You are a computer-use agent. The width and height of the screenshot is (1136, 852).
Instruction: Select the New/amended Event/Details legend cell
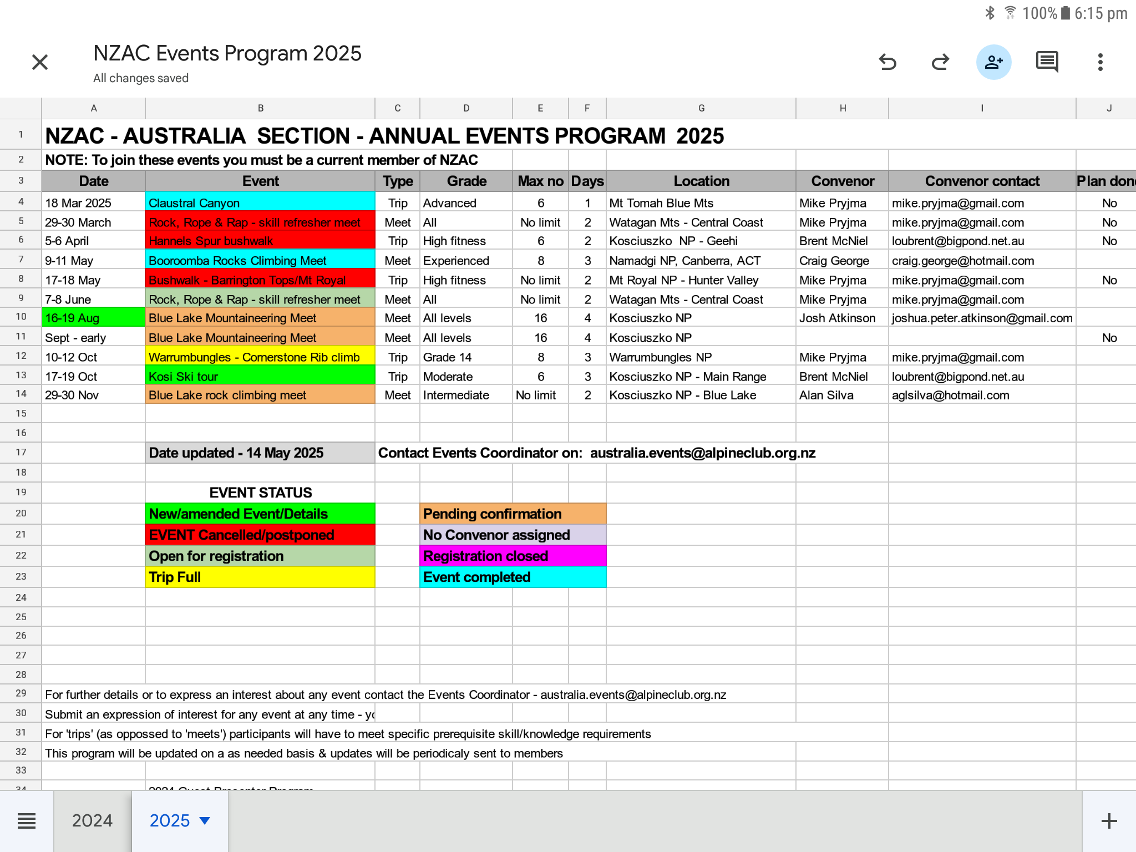(260, 514)
